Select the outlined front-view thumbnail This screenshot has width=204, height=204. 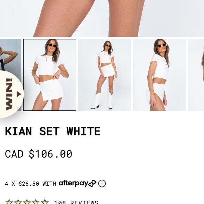click(x=50, y=75)
